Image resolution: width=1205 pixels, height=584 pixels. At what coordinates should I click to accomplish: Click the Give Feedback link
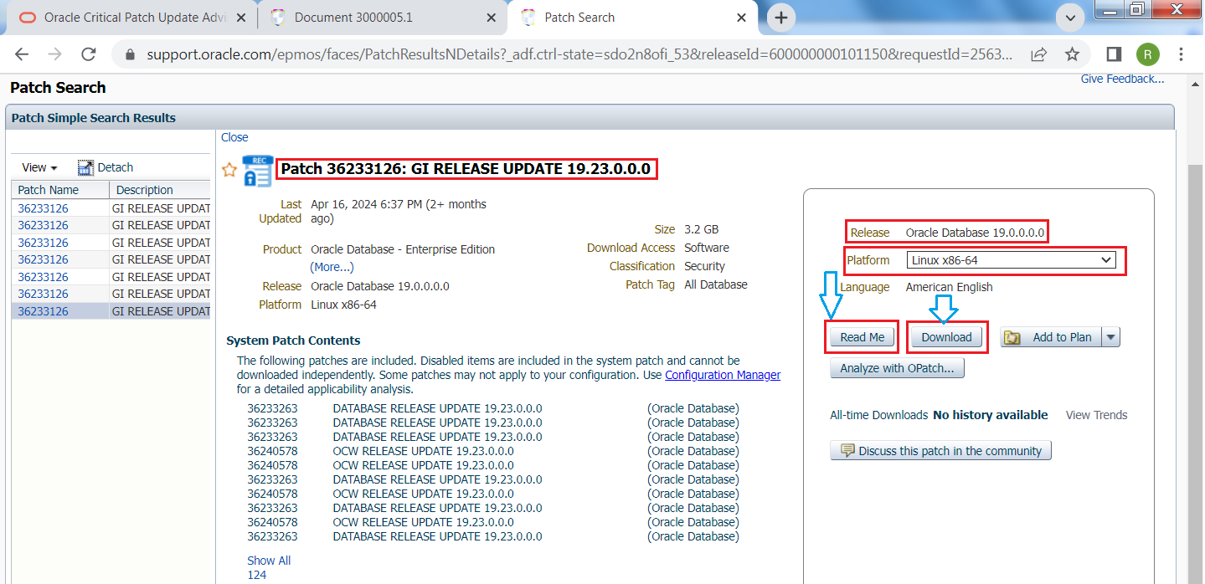pyautogui.click(x=1122, y=79)
